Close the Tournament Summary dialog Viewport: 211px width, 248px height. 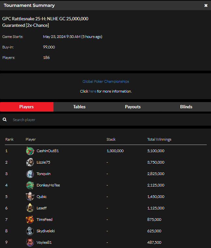pyautogui.click(x=206, y=5)
